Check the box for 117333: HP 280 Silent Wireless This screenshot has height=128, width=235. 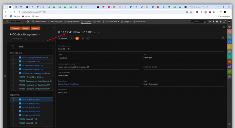[x=12, y=77]
